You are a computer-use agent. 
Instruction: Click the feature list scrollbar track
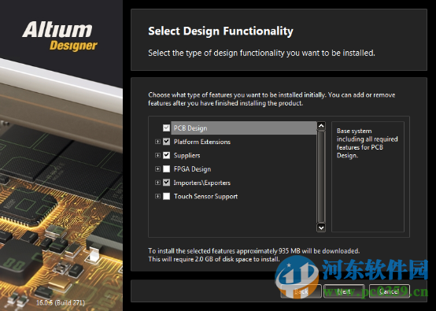click(x=321, y=176)
